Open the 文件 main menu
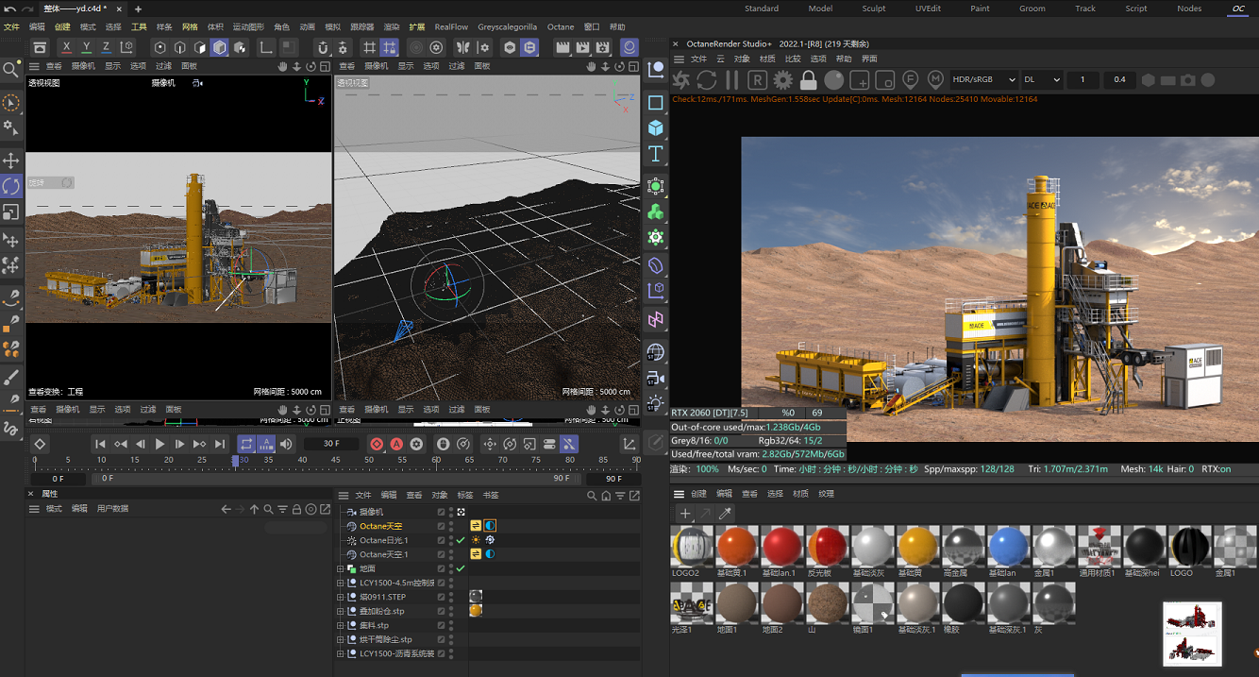This screenshot has width=1259, height=677. (x=12, y=27)
